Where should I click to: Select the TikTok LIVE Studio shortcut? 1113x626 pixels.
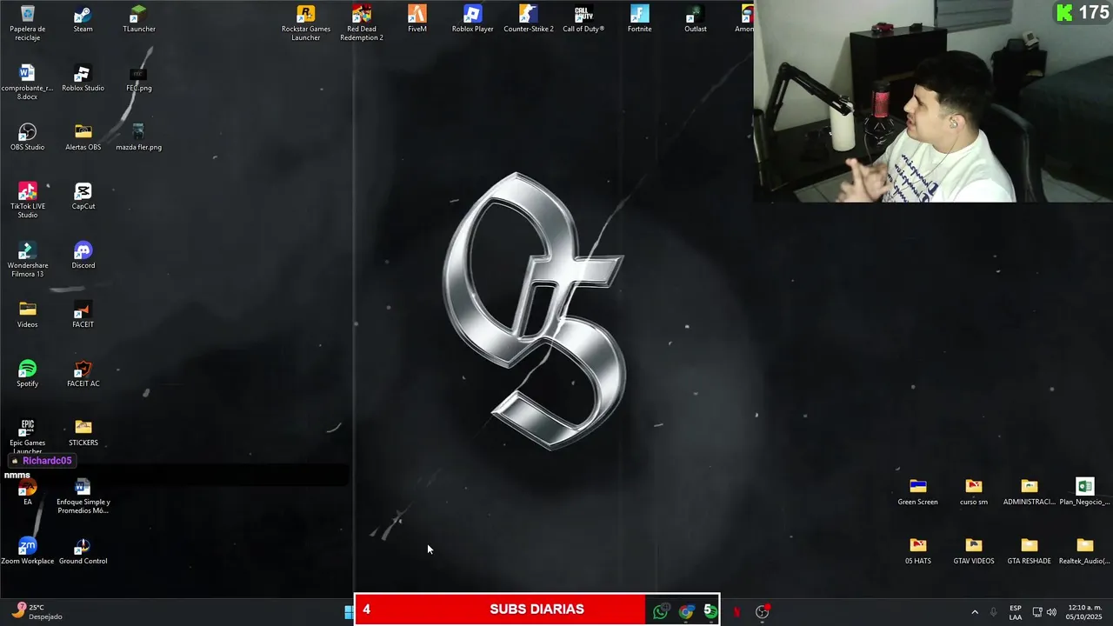click(x=28, y=201)
